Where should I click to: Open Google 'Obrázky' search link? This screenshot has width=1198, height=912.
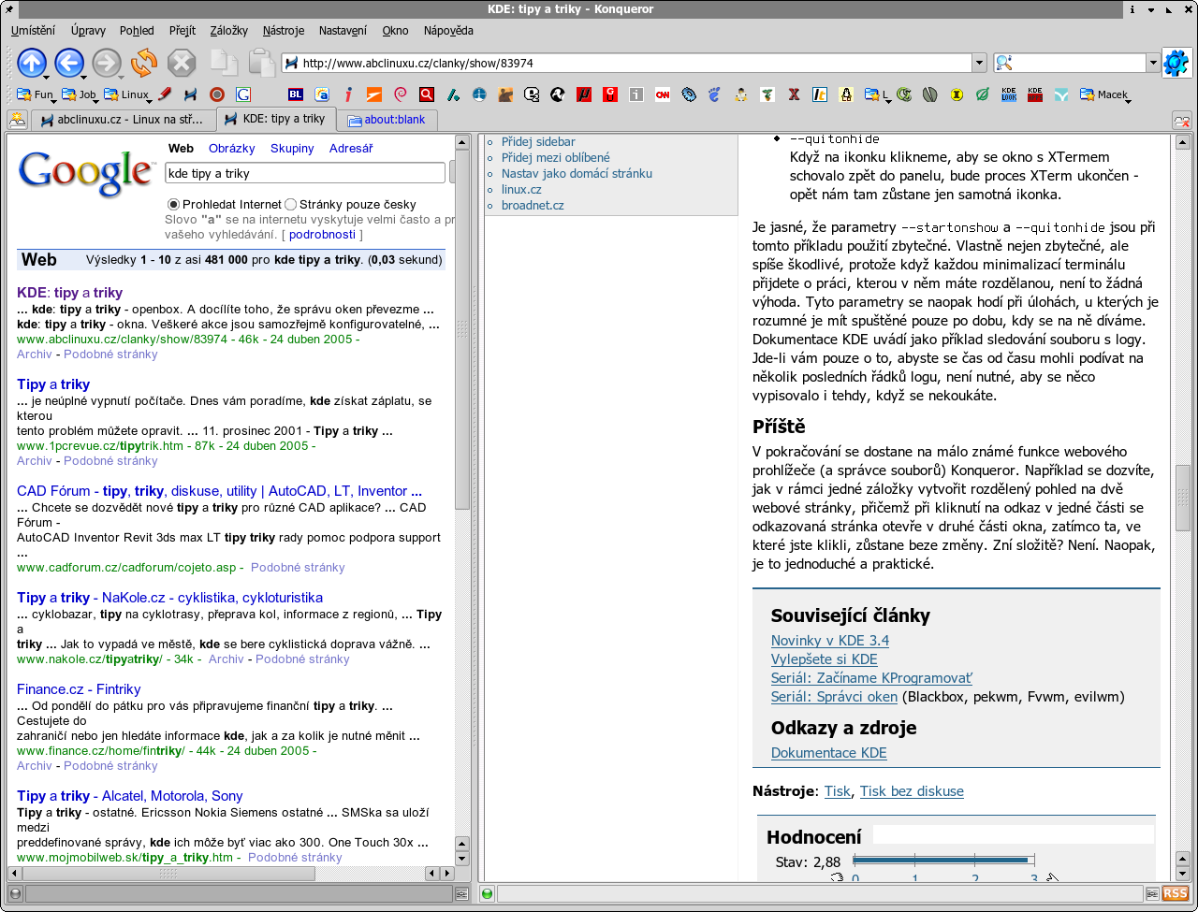tap(232, 149)
